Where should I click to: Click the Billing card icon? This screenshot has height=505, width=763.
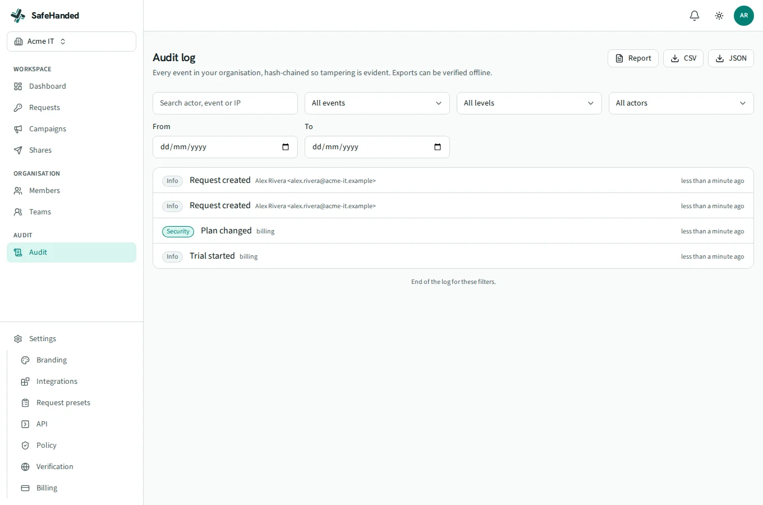(25, 488)
